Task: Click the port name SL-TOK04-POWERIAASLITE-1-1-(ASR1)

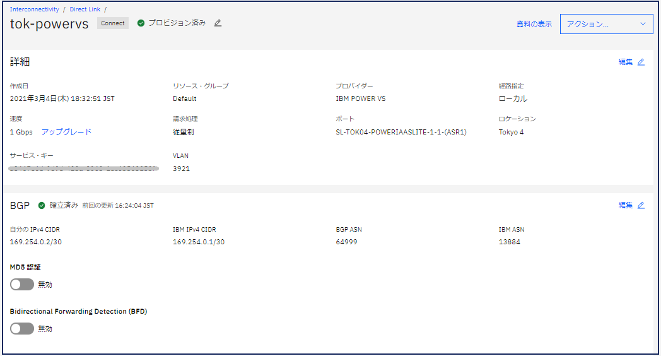Action: [401, 133]
